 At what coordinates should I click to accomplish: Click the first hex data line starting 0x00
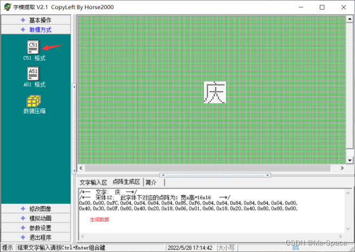point(189,203)
